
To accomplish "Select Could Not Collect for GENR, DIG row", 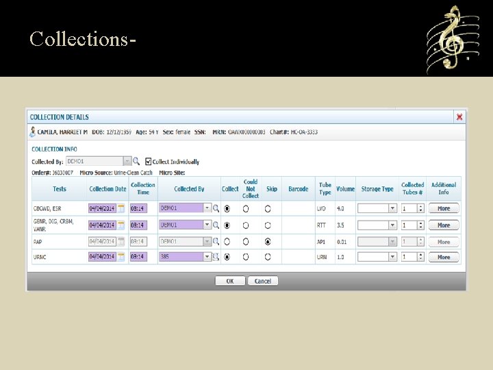I will pyautogui.click(x=246, y=225).
